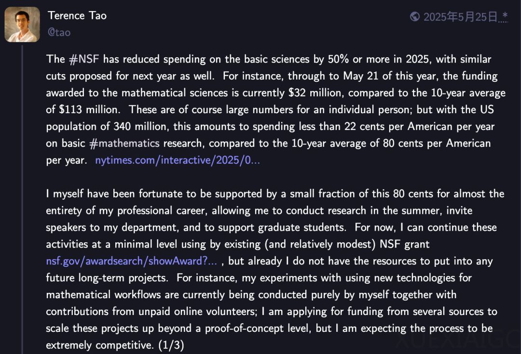Click the faint XUEXIAIGC watermark
This screenshot has height=354, width=521.
458,340
